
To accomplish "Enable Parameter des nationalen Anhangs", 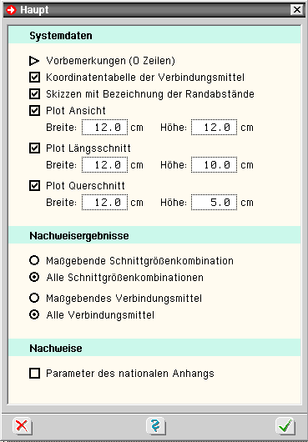I will [x=34, y=374].
